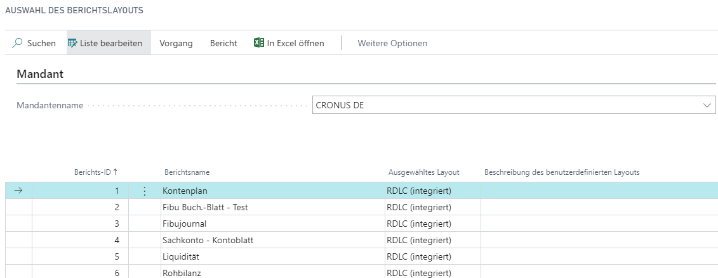
Task: Click Berichts-ID cell 3
Action: coord(80,224)
